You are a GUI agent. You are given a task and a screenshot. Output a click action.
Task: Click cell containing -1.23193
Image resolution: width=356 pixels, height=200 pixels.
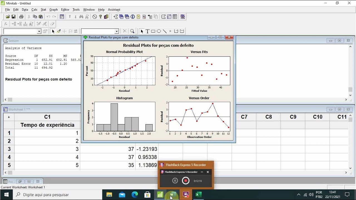(x=147, y=149)
